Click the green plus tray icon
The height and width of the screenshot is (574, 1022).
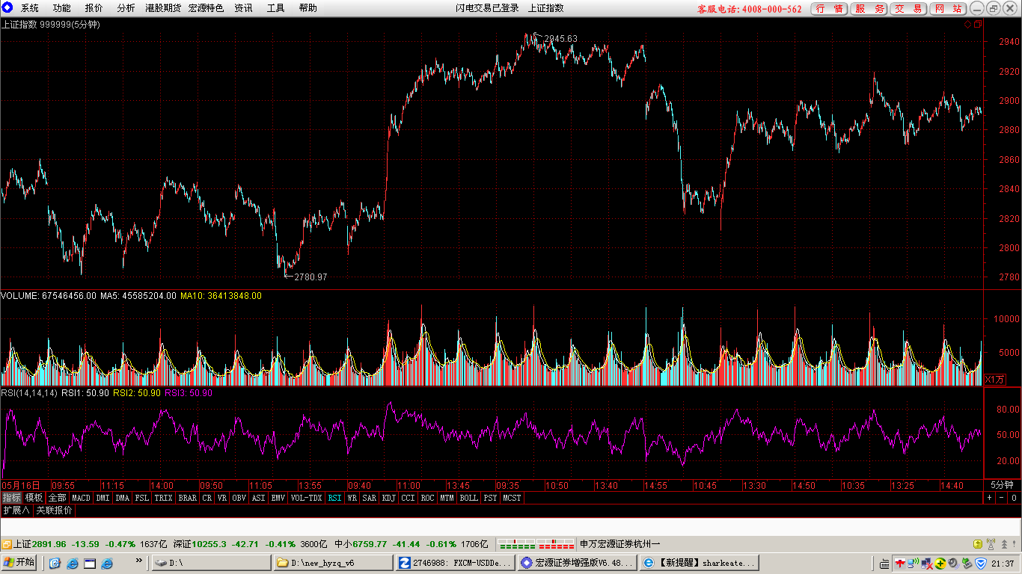pos(940,563)
